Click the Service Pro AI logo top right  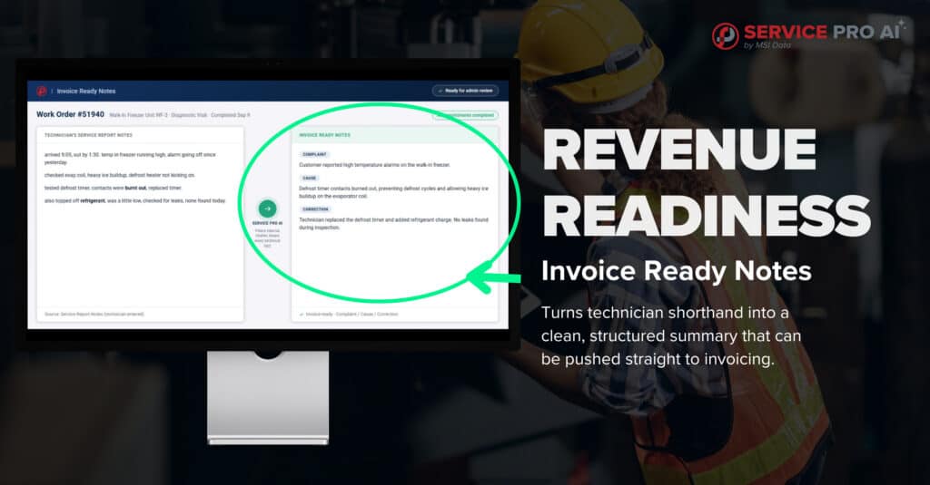pos(809,35)
